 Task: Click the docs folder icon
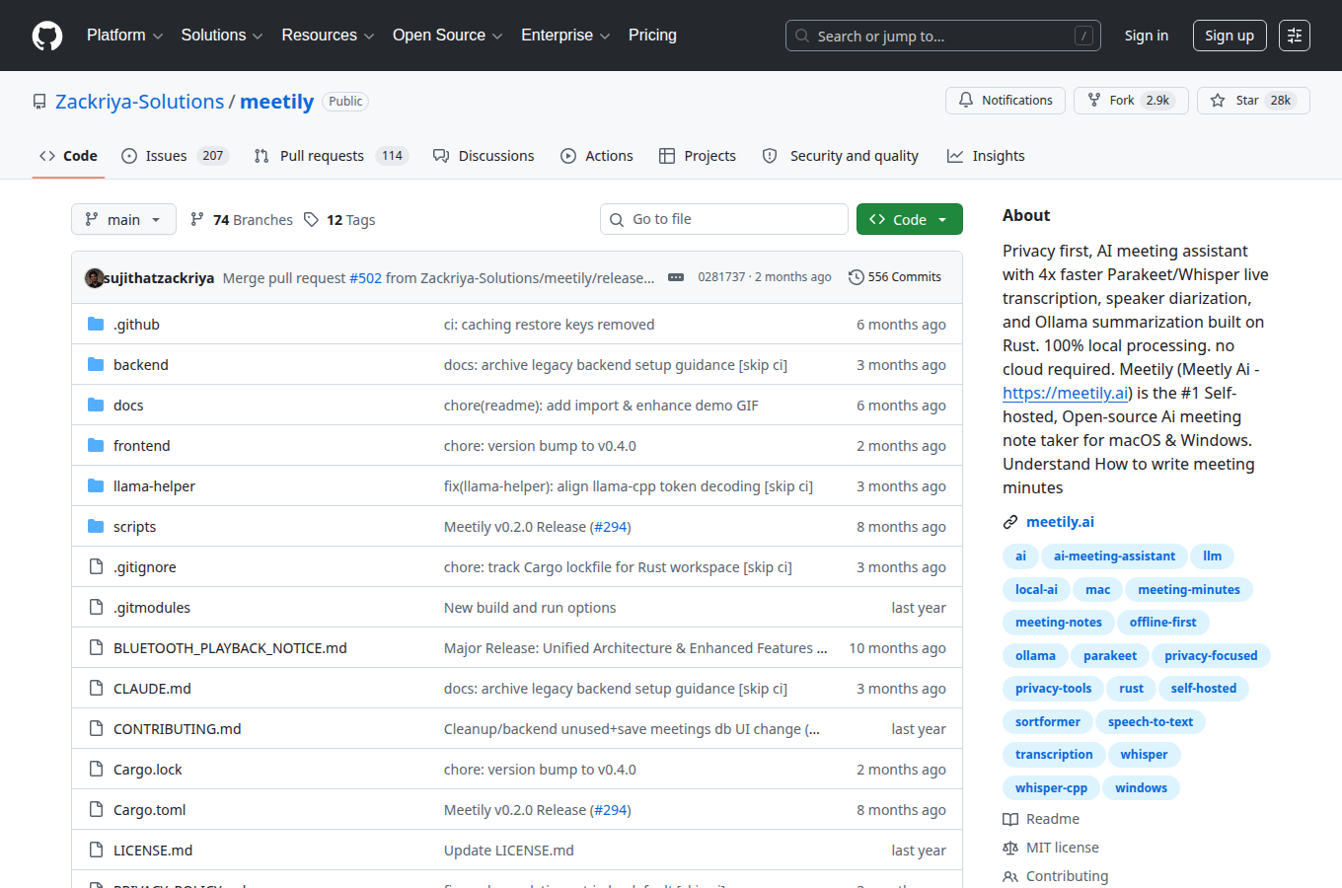pos(96,406)
